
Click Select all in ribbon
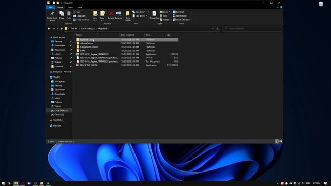click(178, 12)
